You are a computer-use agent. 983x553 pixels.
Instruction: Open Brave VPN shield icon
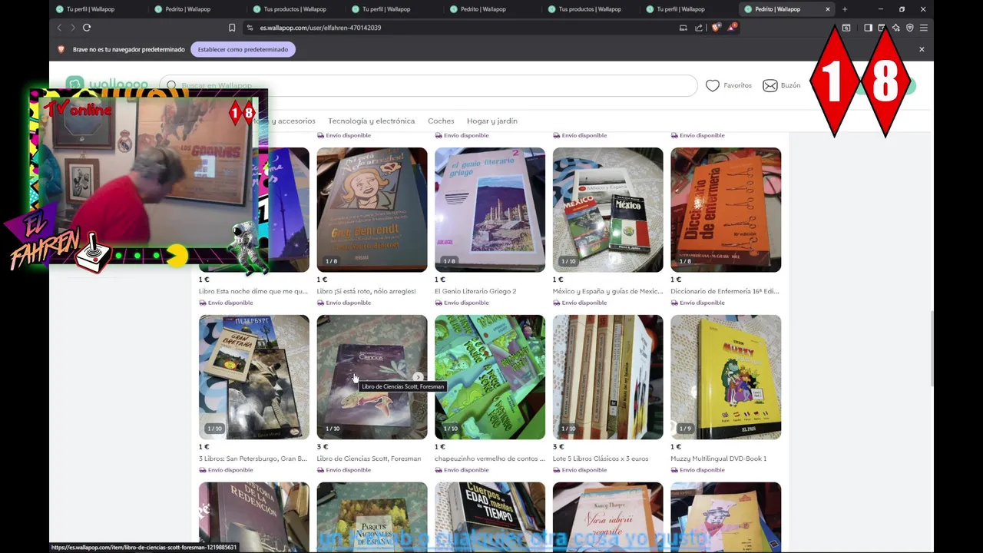tap(910, 28)
